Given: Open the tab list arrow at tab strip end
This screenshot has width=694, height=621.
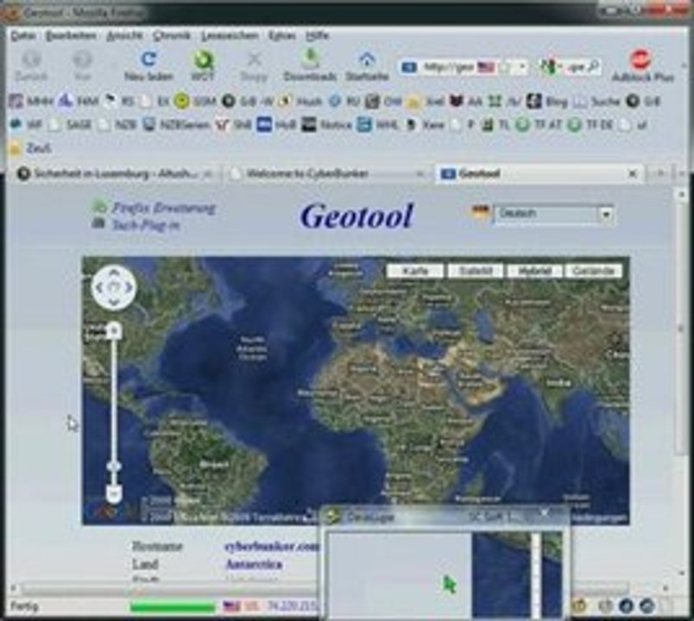Looking at the screenshot, I should coord(682,173).
